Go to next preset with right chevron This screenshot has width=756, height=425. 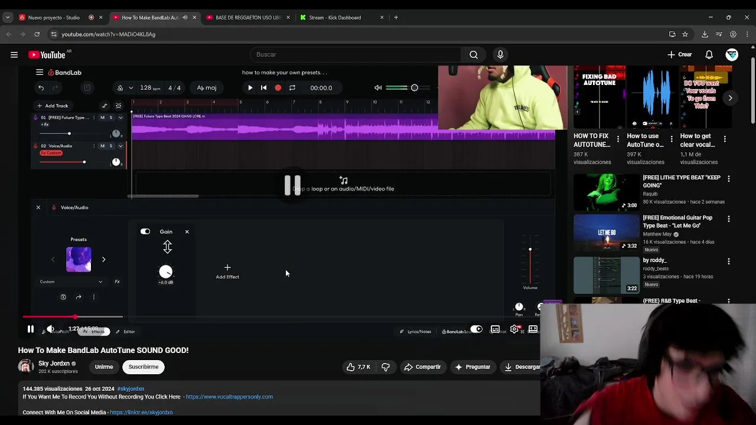103,260
